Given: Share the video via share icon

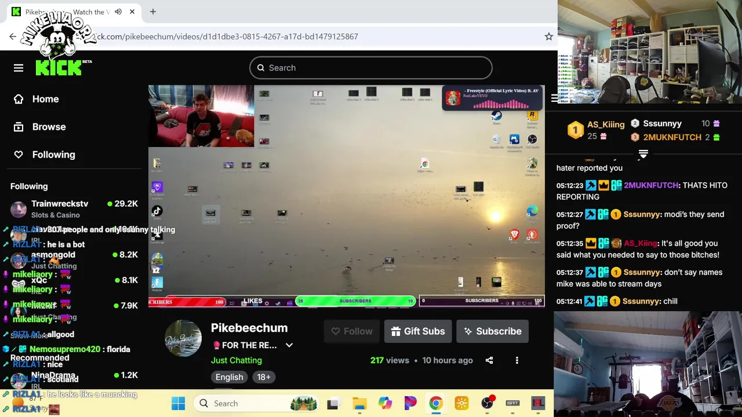Looking at the screenshot, I should pyautogui.click(x=489, y=360).
